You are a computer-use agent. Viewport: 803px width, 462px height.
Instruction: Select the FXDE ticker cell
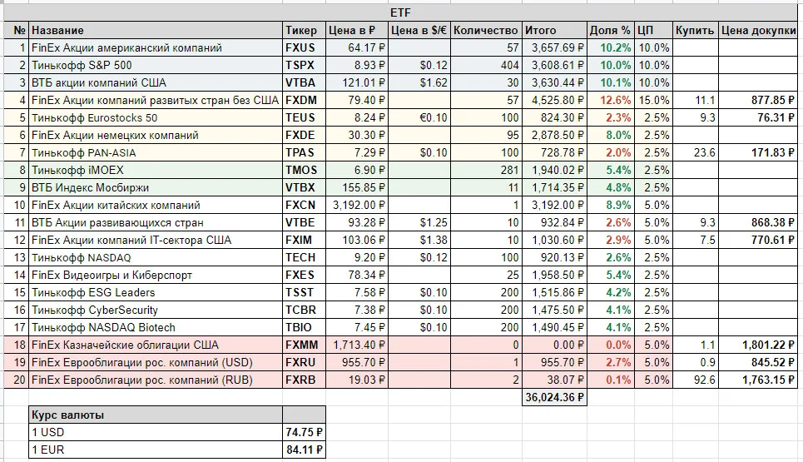305,135
